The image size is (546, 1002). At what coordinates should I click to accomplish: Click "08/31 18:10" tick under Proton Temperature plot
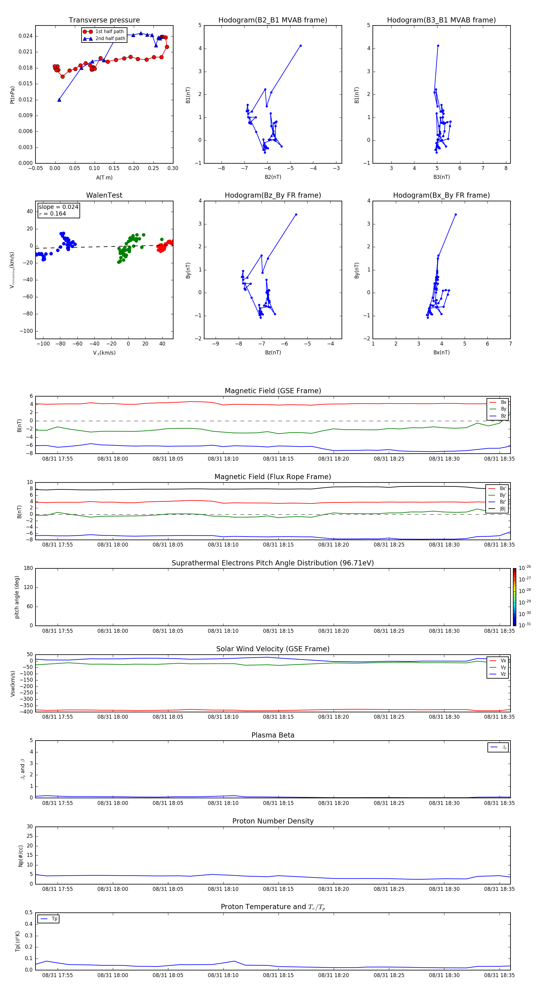(x=223, y=975)
